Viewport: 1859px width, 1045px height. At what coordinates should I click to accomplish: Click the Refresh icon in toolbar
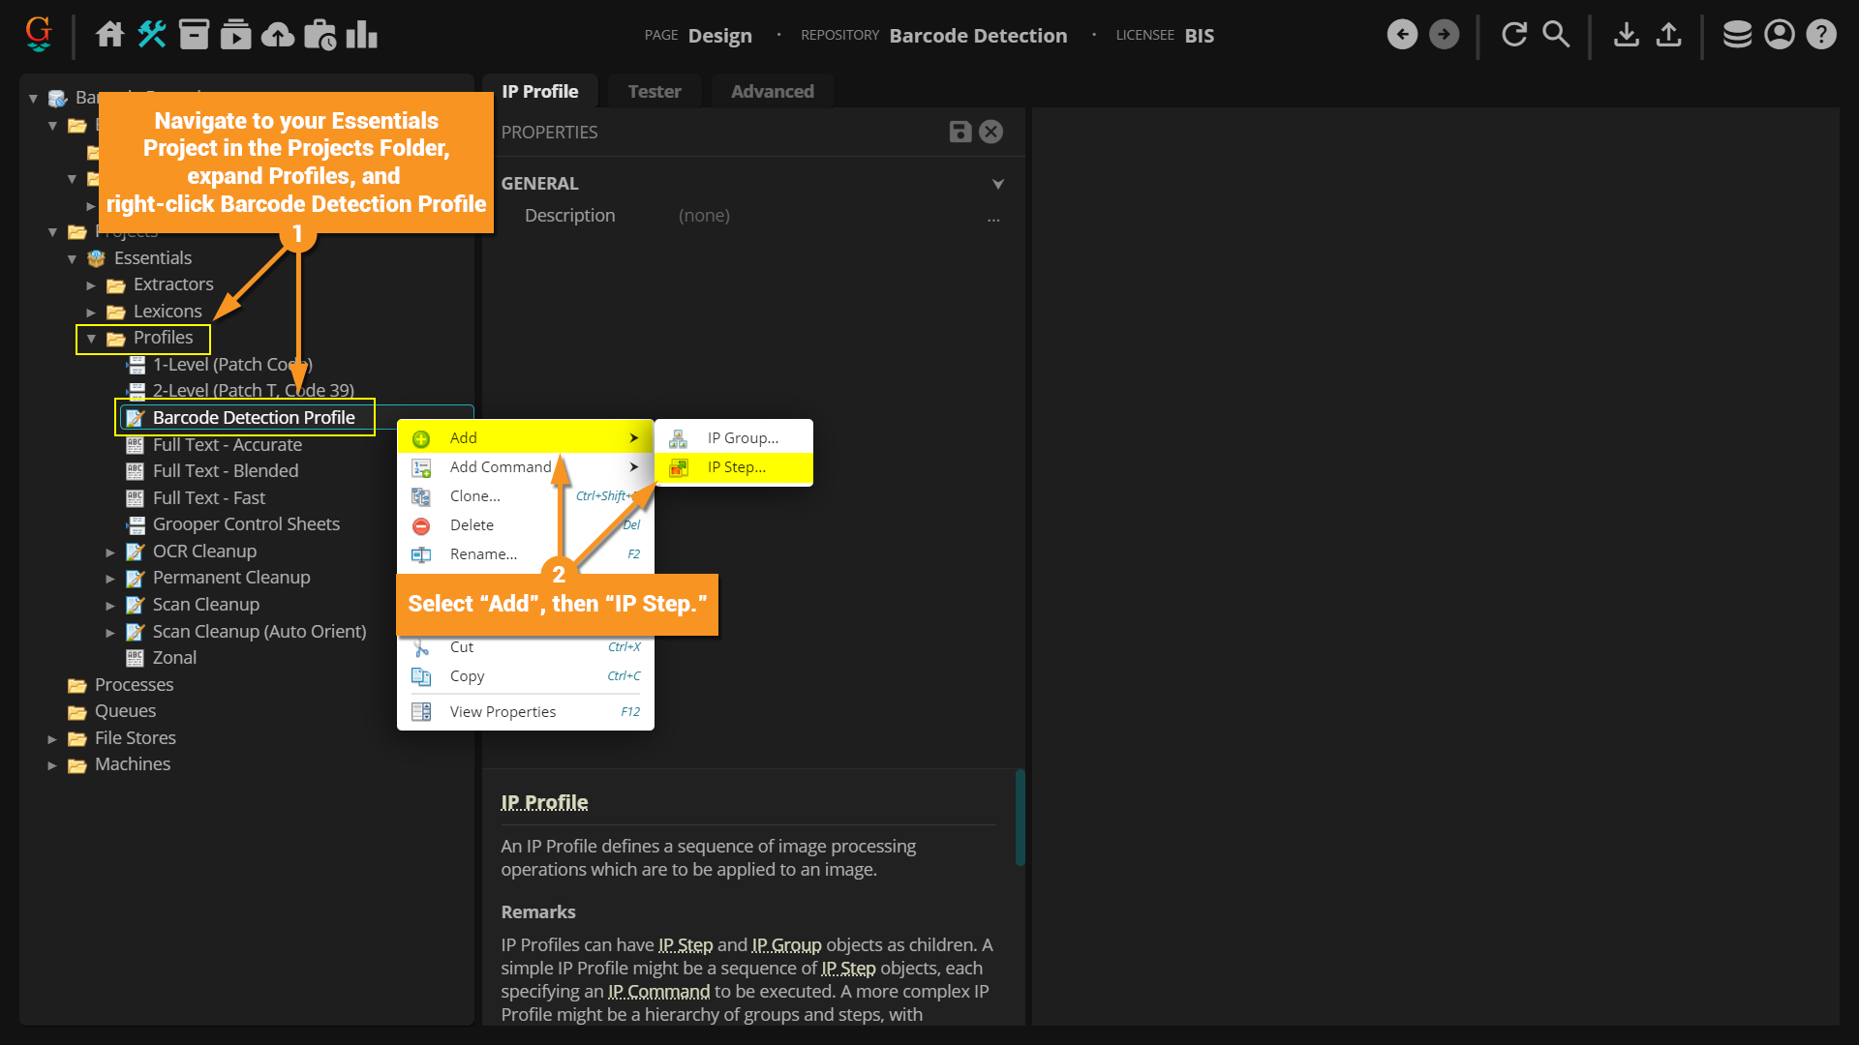1513,35
